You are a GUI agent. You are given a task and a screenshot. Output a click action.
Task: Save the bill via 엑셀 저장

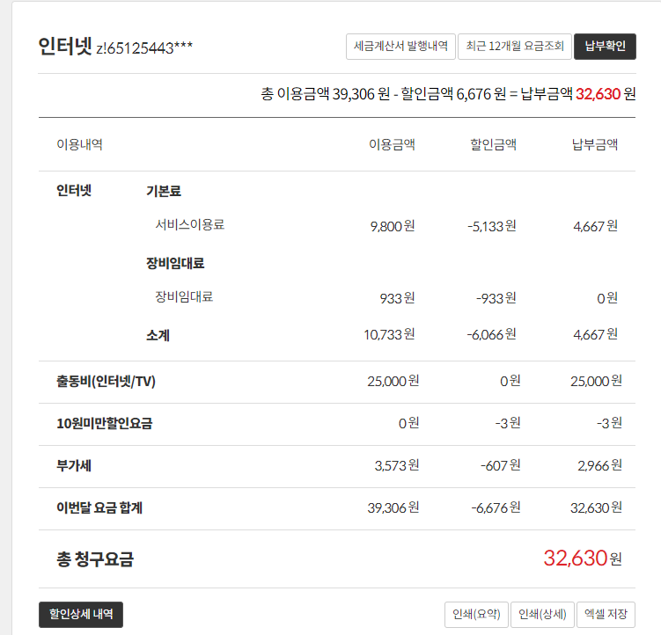606,615
